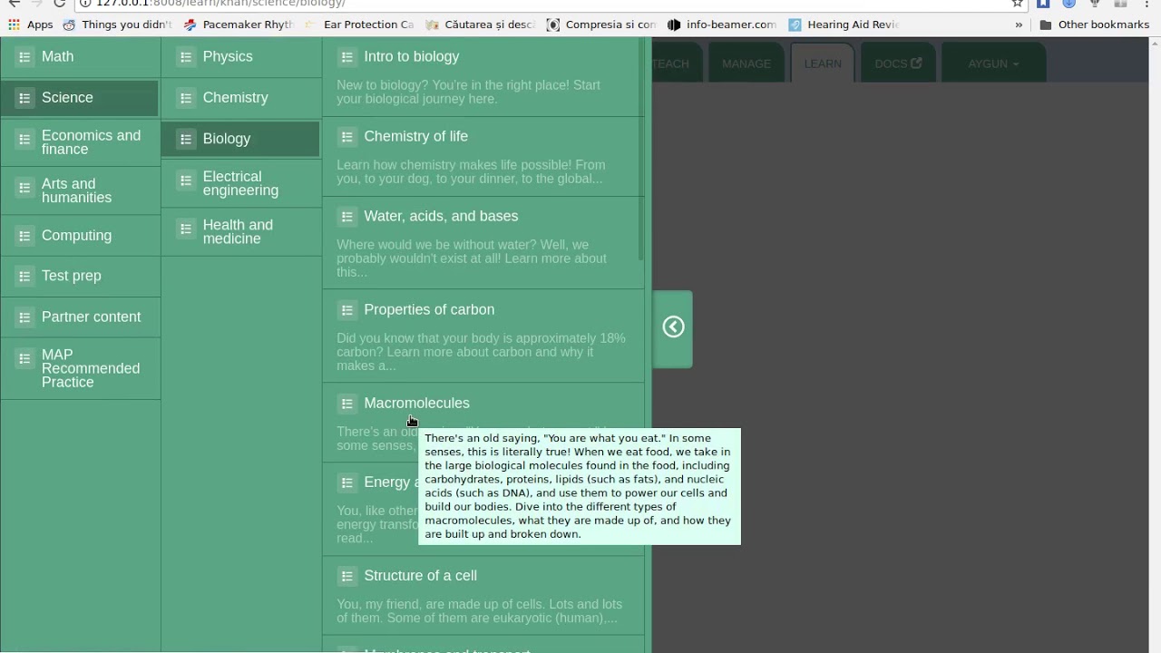Click the list icon beside Structure of a cell
1161x653 pixels.
click(x=346, y=576)
